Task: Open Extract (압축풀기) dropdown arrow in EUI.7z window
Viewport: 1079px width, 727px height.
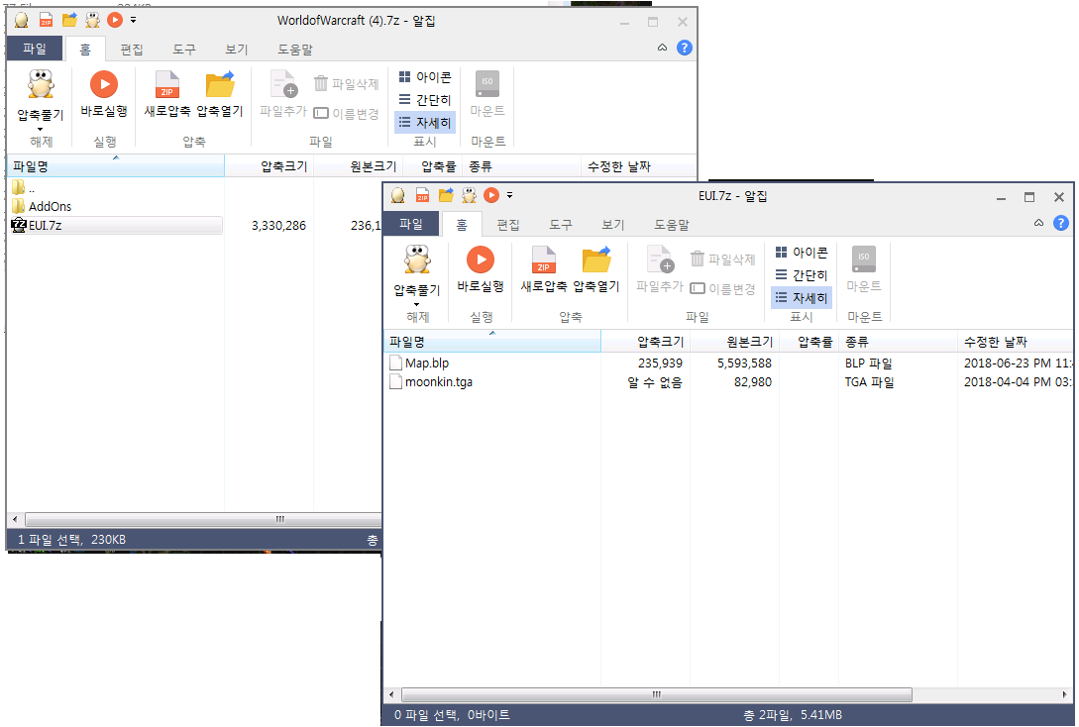Action: point(416,303)
